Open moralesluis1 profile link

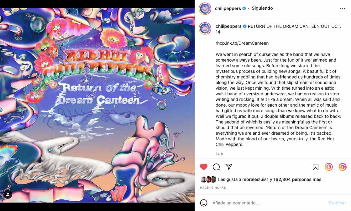(x=255, y=179)
